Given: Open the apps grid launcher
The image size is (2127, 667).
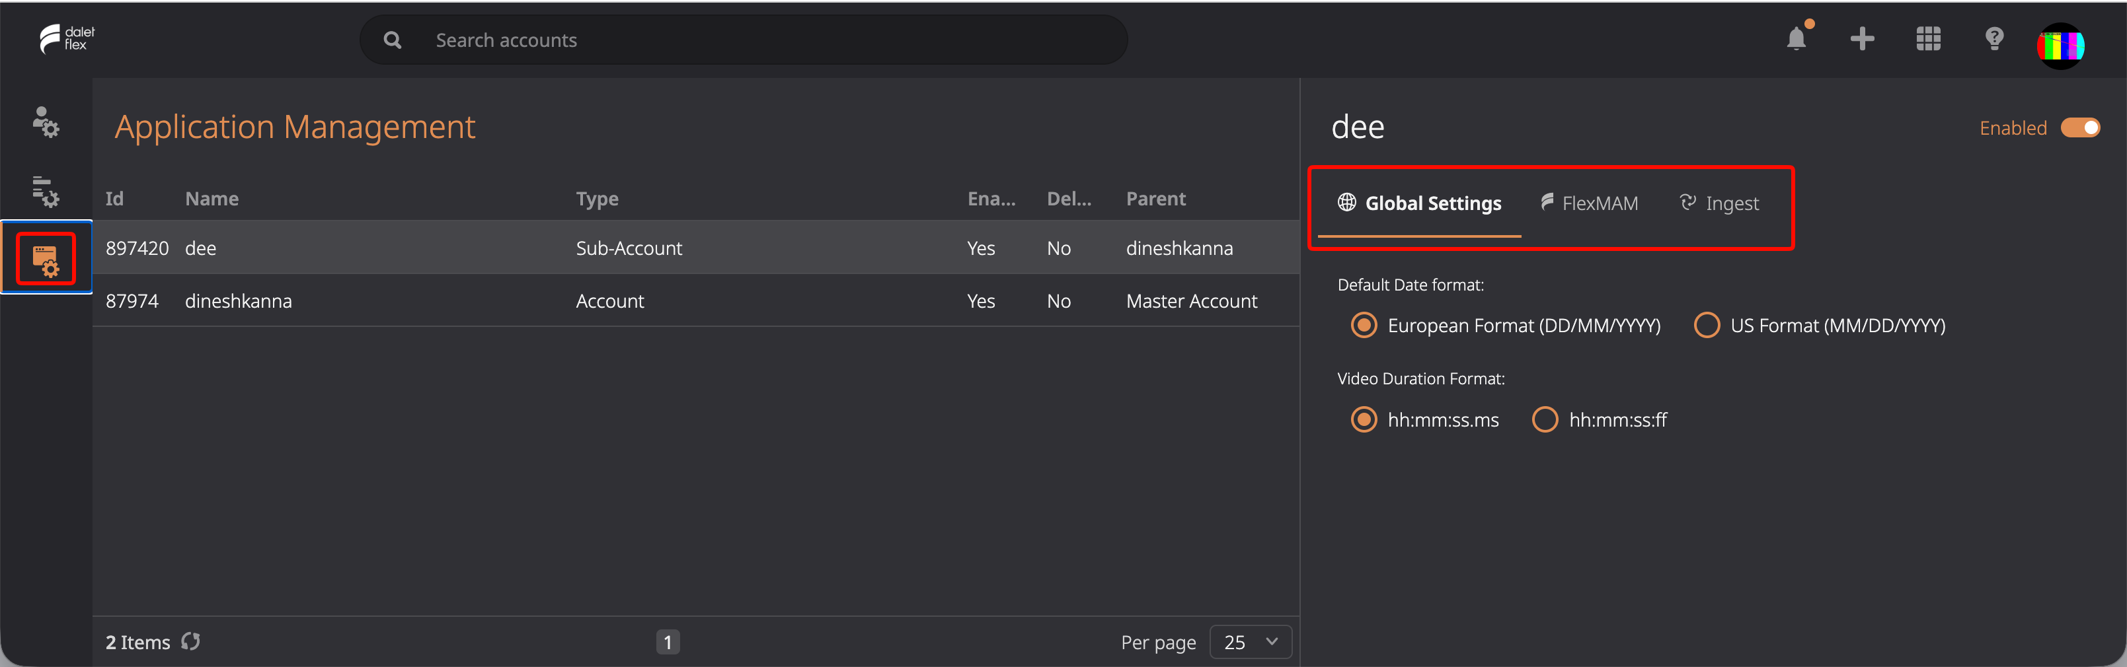Looking at the screenshot, I should click(x=1928, y=39).
